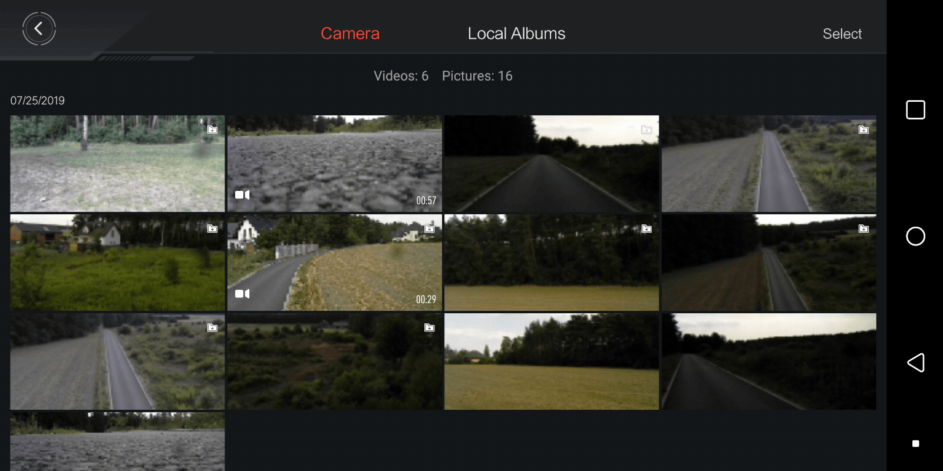
Task: Tap download icon on forest clearing photo
Action: click(212, 130)
